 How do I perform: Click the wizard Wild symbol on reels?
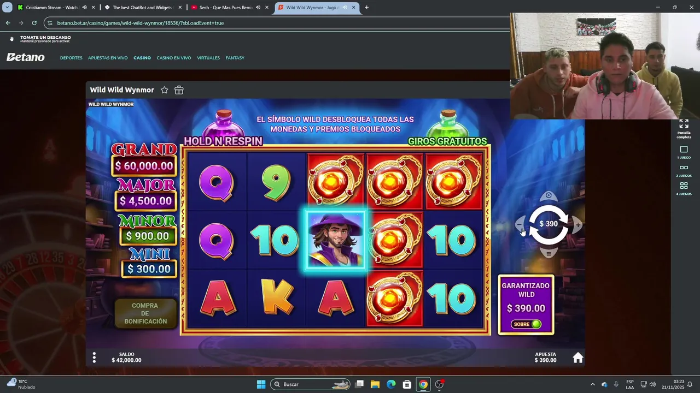point(335,240)
